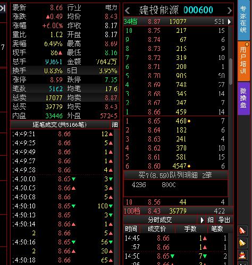Click sell volume 905 in order book
This screenshot has width=252, height=265.
point(181,76)
